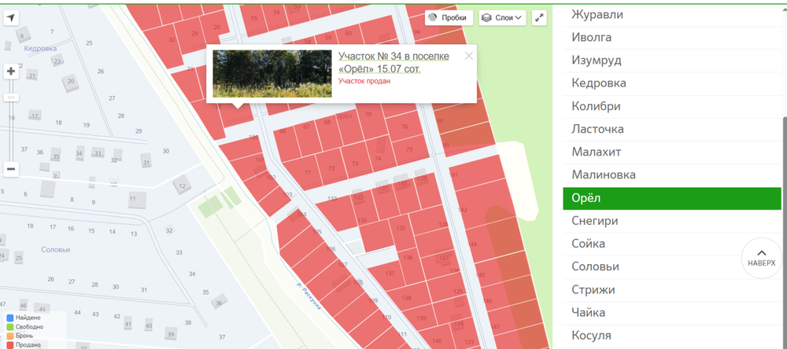
Task: Zoom out with the minus button
Action: [x=11, y=169]
